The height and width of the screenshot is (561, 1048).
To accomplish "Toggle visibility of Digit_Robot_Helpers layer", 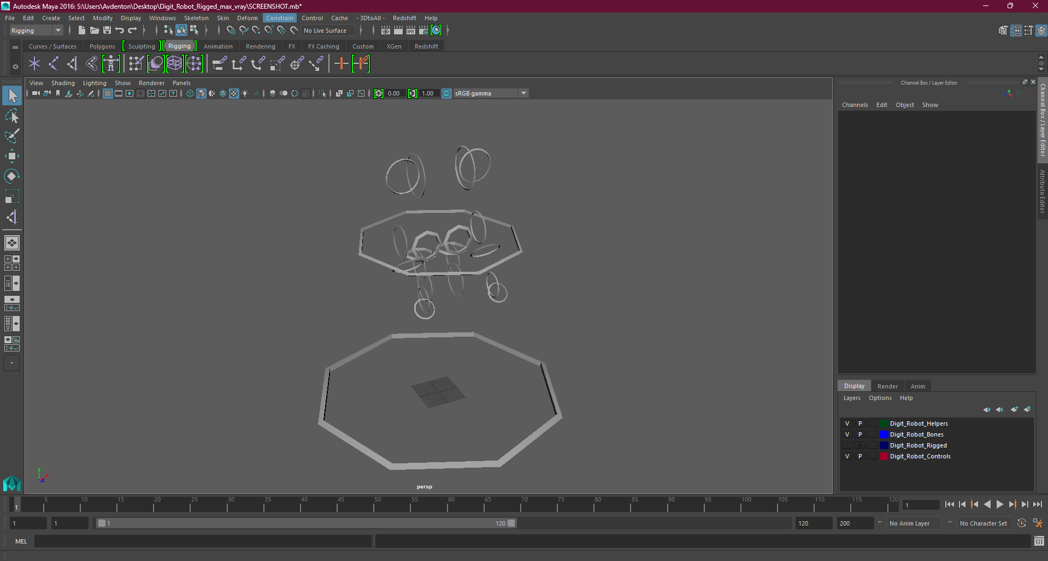I will coord(847,423).
